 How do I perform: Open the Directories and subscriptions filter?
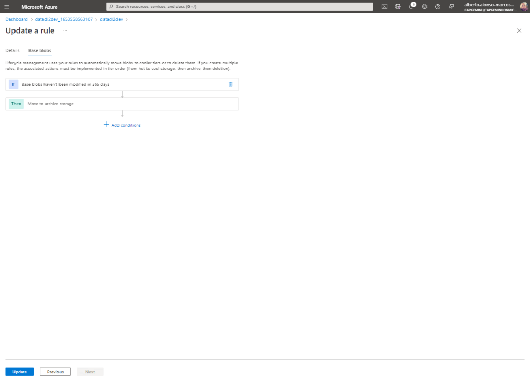[397, 7]
